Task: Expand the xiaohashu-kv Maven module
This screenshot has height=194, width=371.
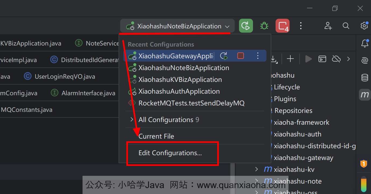Action: [x=256, y=169]
